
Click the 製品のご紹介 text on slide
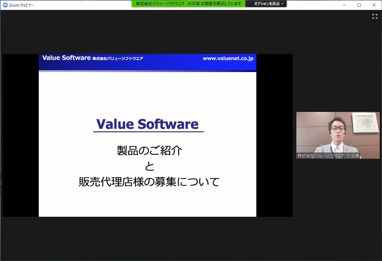coord(149,151)
